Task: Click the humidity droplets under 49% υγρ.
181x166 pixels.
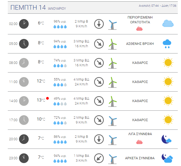Action: 60,104
